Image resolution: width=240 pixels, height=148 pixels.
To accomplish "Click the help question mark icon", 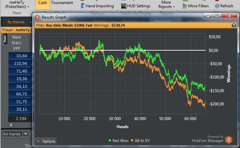I will [234, 25].
